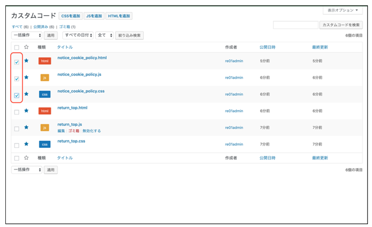Toggle star for return_top.css row

(x=26, y=144)
